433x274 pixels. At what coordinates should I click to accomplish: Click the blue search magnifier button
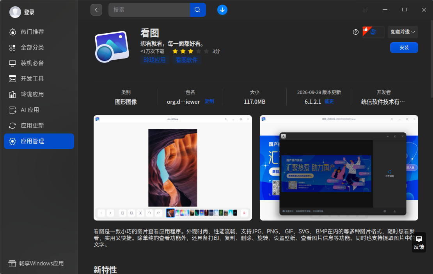(x=198, y=10)
